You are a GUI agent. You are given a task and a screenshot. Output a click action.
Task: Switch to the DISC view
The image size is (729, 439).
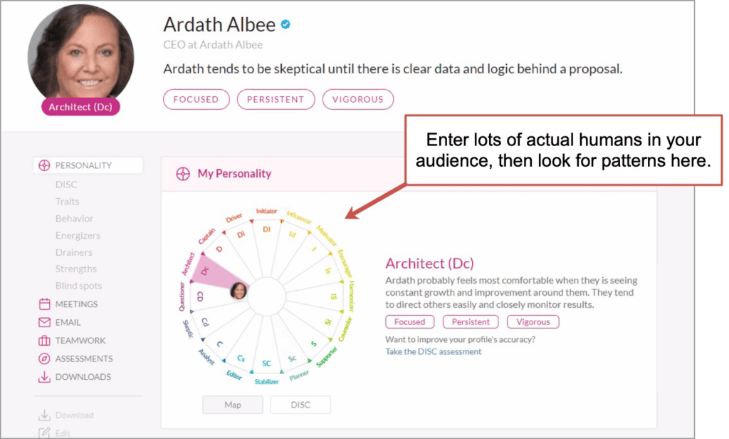tap(300, 405)
